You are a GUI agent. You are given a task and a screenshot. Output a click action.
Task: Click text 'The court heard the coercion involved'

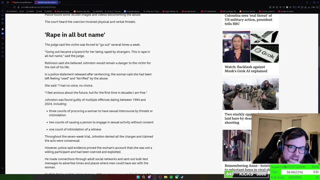tap(90, 22)
